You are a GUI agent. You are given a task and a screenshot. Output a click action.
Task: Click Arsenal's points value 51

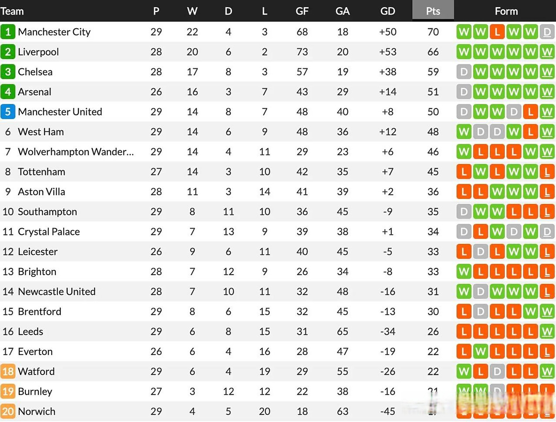(433, 92)
